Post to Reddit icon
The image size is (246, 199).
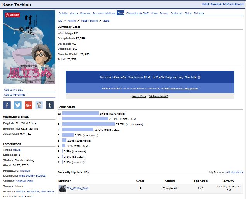coord(39,105)
